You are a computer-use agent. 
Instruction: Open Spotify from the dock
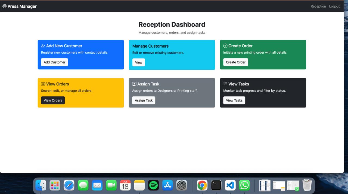coord(154,185)
